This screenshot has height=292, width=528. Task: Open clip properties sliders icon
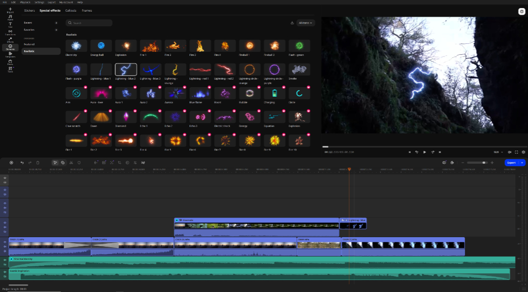(135, 163)
